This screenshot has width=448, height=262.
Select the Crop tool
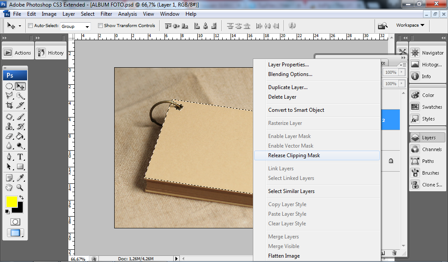pos(9,106)
